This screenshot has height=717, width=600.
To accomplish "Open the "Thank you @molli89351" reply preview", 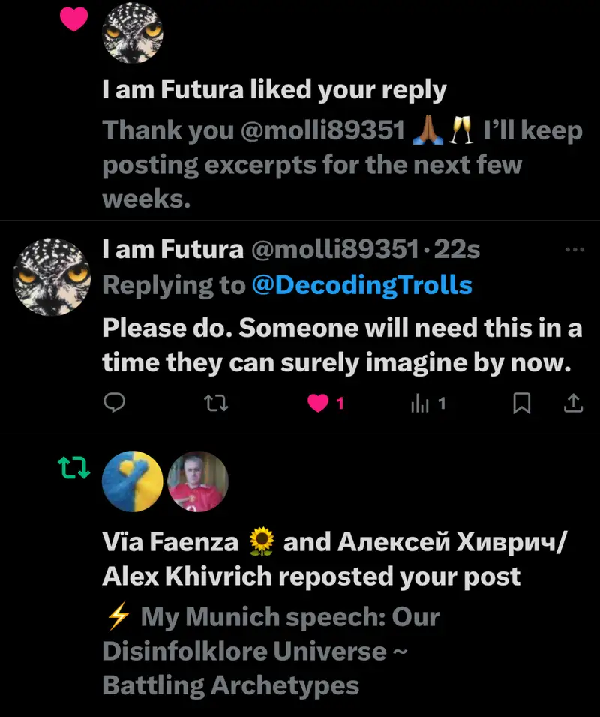I will [x=342, y=163].
